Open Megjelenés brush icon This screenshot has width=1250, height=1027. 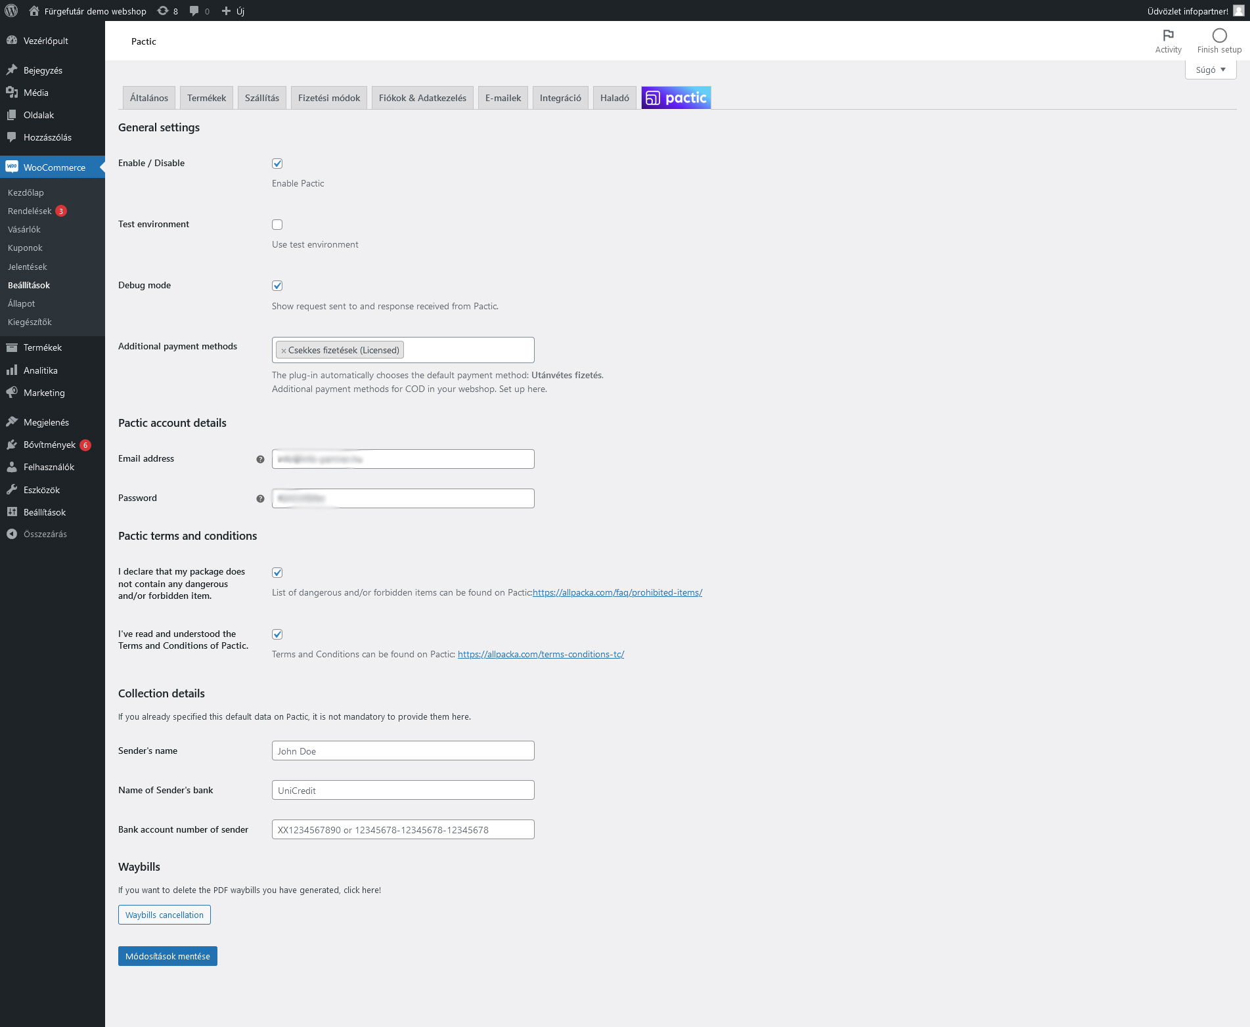click(x=12, y=422)
